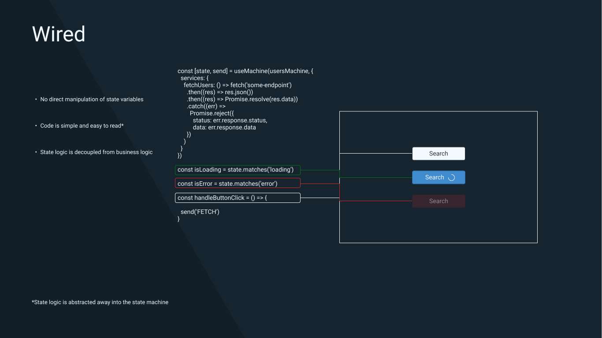The height and width of the screenshot is (338, 602).
Task: Click the footnote about state logic abstracted away
Action: click(x=100, y=302)
